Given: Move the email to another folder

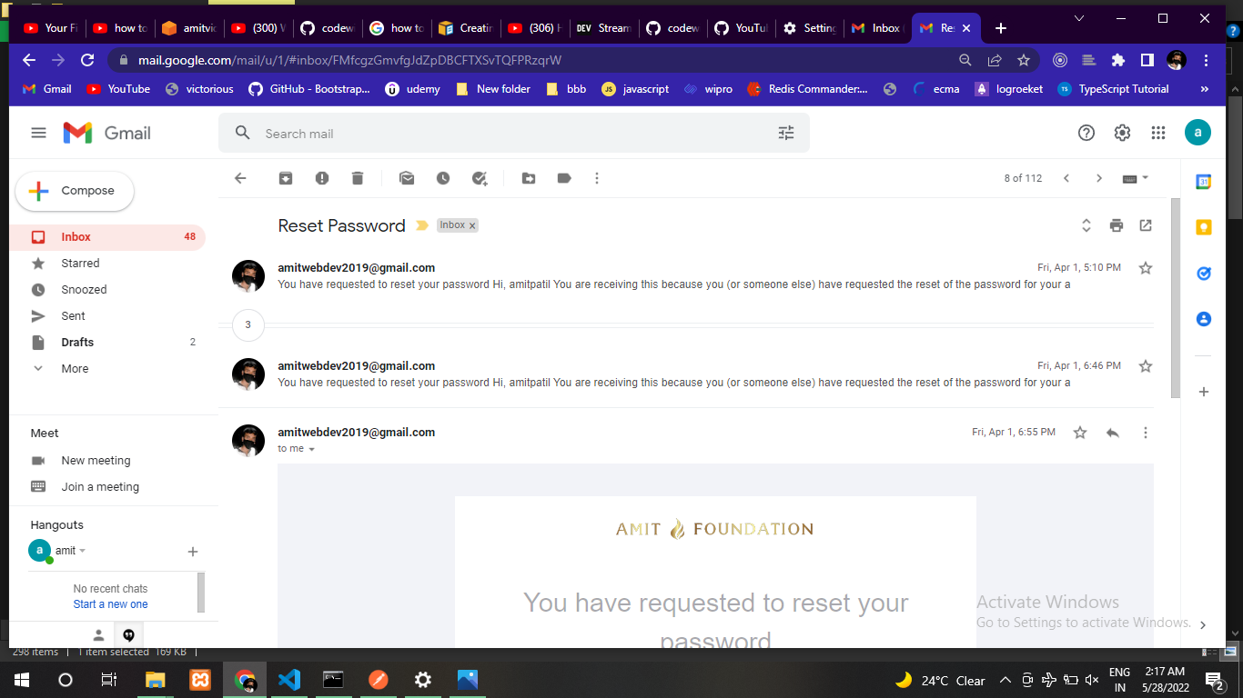Looking at the screenshot, I should click(x=529, y=178).
